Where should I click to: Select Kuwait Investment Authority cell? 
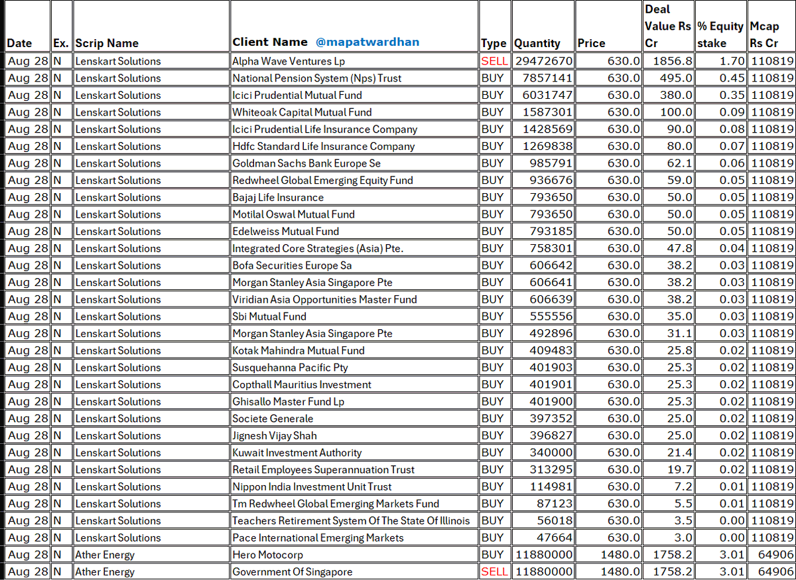[354, 453]
